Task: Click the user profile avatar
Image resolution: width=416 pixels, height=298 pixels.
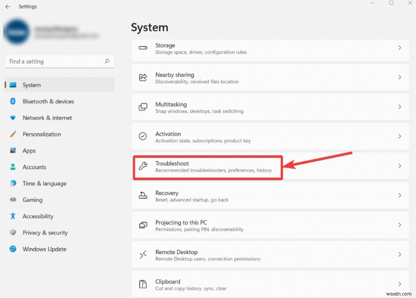Action: pyautogui.click(x=17, y=32)
